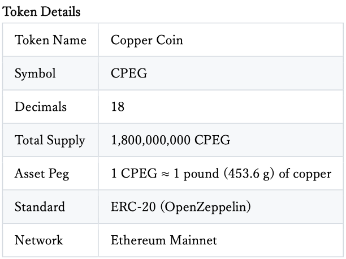Image resolution: width=346 pixels, height=259 pixels.
Task: Click the Ethereum Mainnet value
Action: pyautogui.click(x=164, y=240)
